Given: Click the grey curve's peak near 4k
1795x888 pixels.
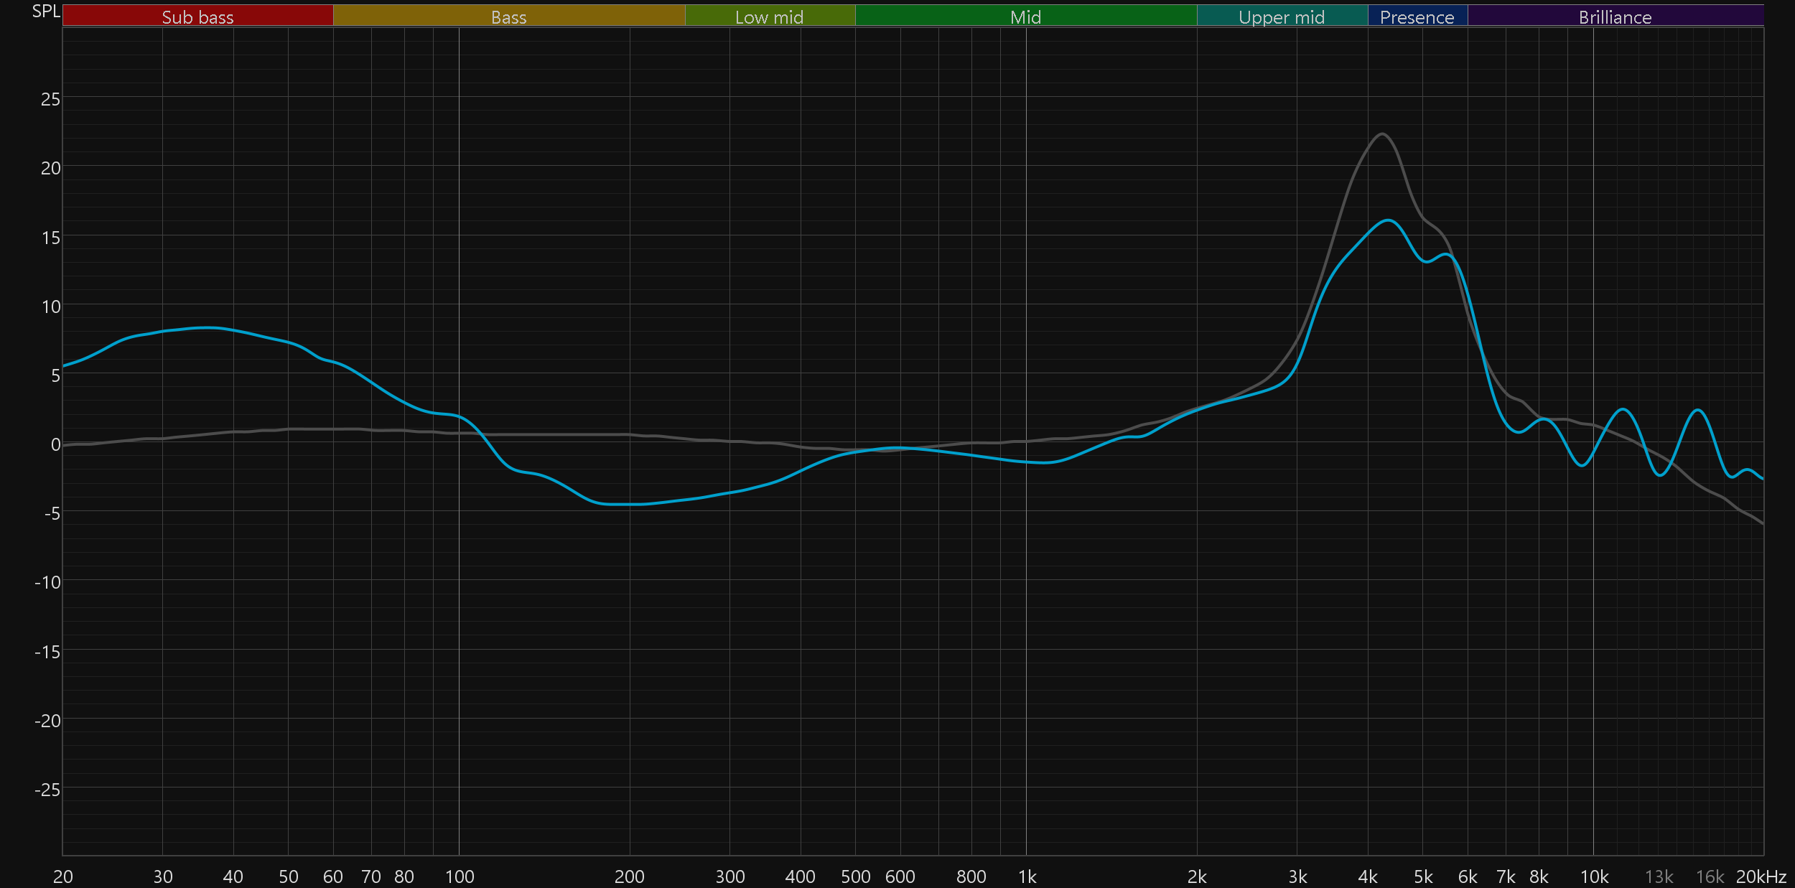Looking at the screenshot, I should click(1382, 134).
